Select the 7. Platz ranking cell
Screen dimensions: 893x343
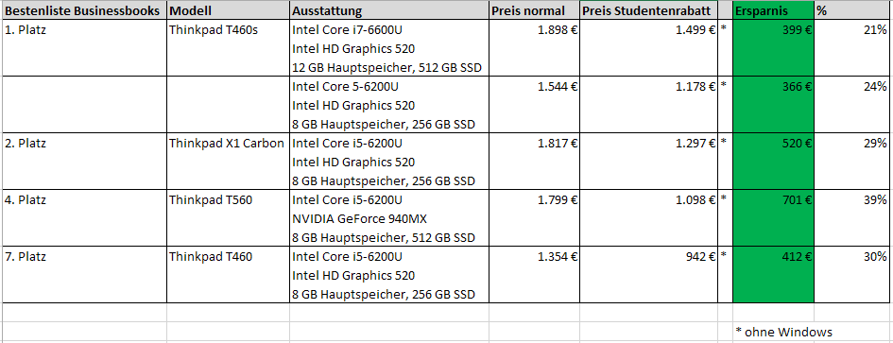(x=85, y=256)
